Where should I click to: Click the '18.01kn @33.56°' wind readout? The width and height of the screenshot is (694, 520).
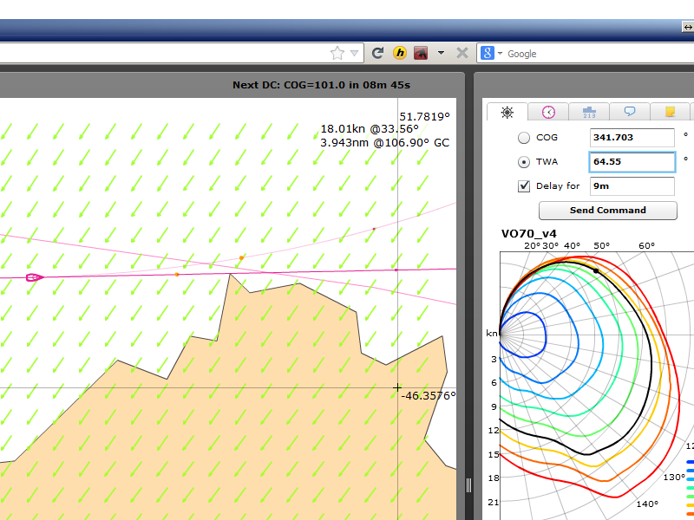[370, 129]
